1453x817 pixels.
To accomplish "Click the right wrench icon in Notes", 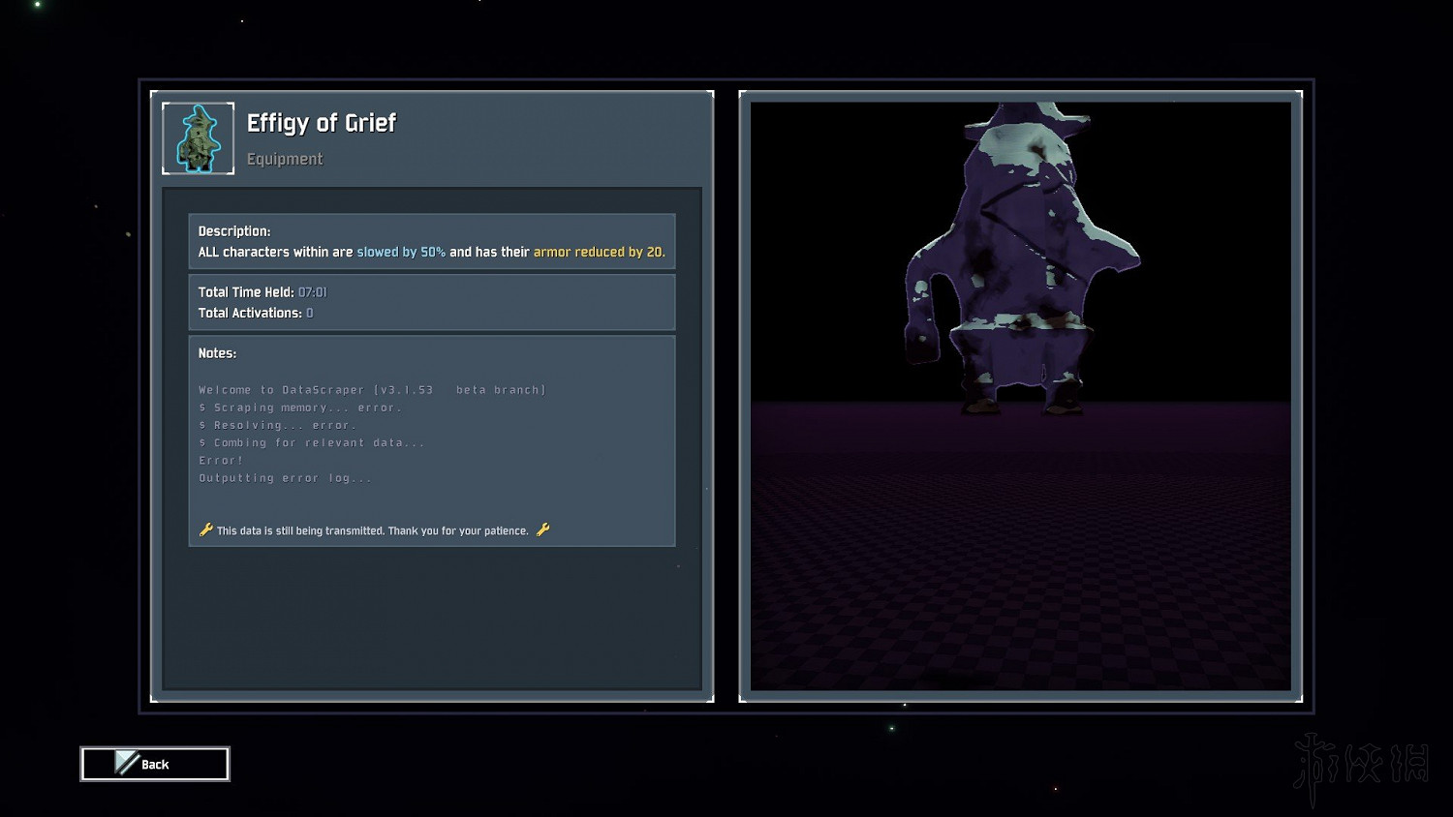I will [542, 530].
